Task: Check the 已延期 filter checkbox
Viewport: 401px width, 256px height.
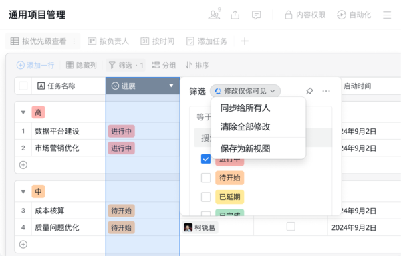Action: 206,197
